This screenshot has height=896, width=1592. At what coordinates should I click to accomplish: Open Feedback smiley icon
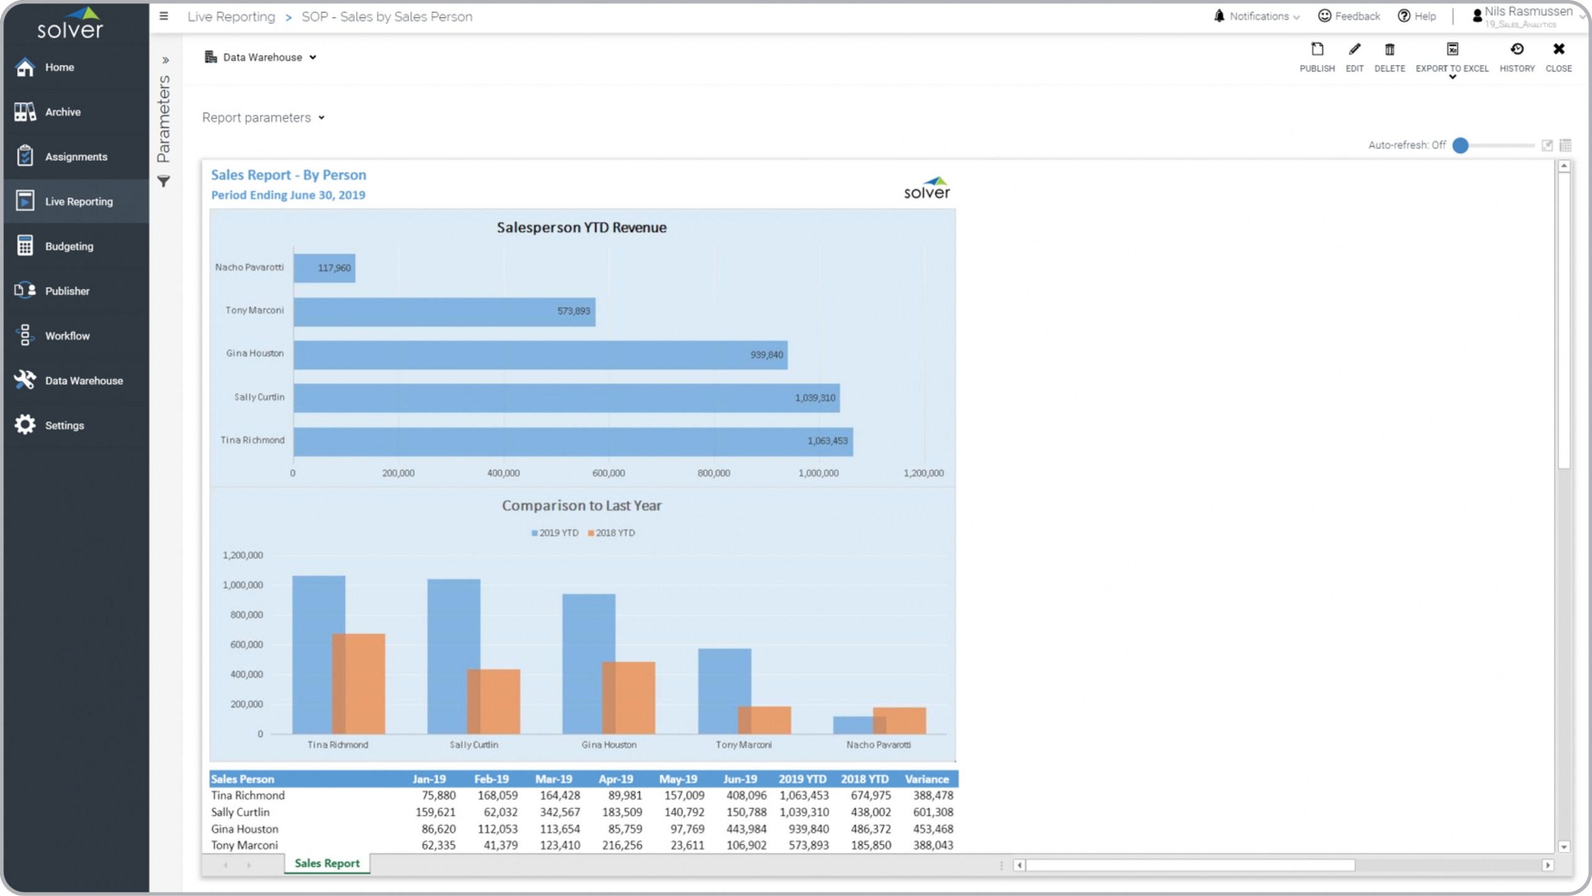(1325, 16)
